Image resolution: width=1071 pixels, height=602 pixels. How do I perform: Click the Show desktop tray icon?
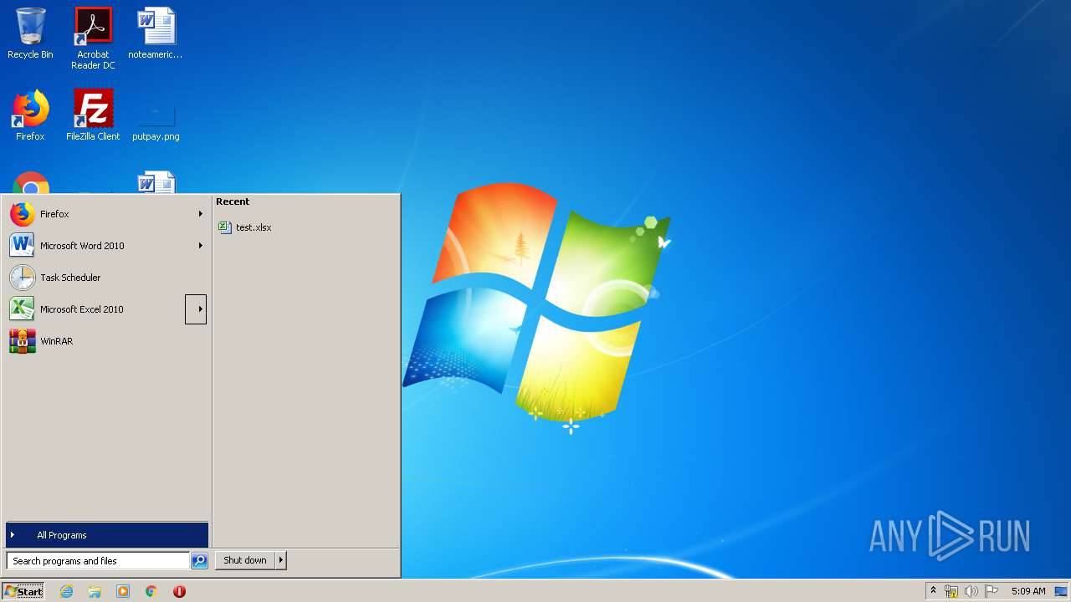coord(1061,591)
